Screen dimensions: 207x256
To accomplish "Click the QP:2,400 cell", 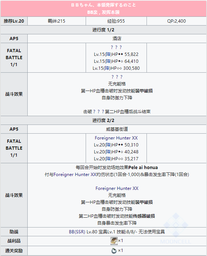I will [176, 21].
